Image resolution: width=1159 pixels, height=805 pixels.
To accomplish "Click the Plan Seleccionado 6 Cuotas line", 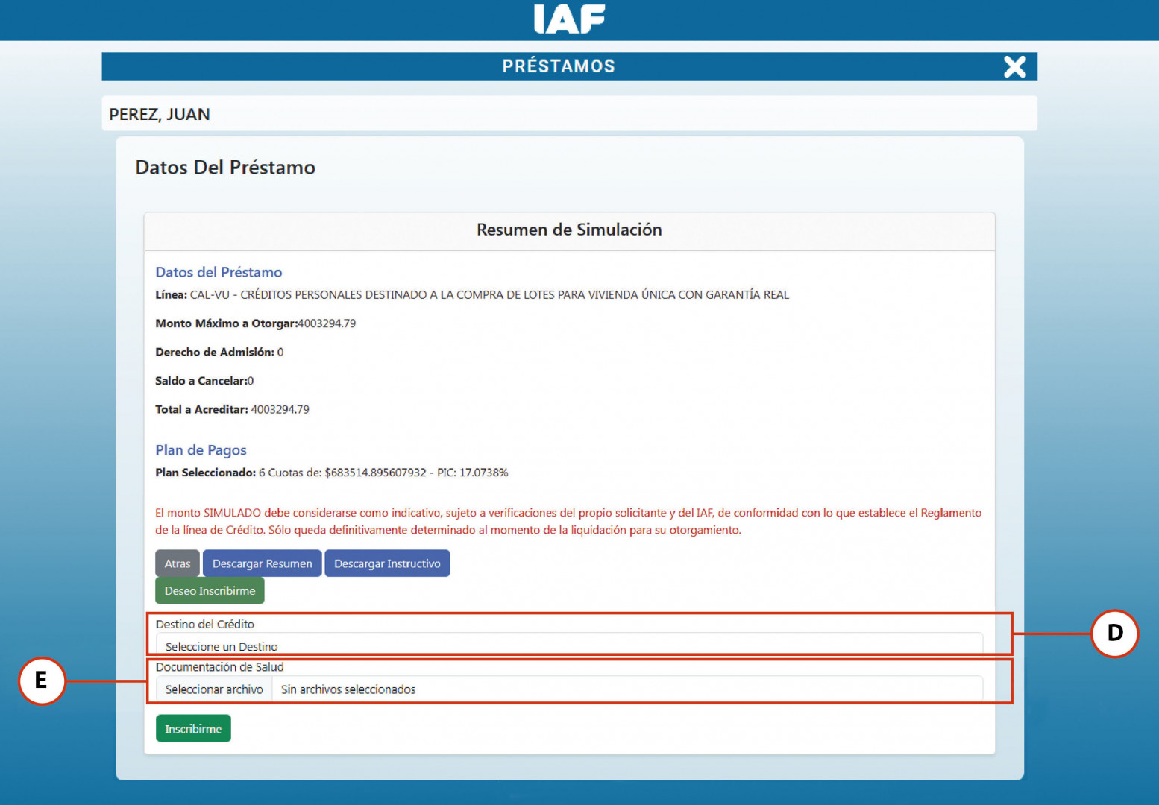I will pos(331,473).
